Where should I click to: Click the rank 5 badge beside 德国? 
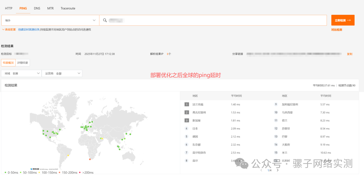187,137
